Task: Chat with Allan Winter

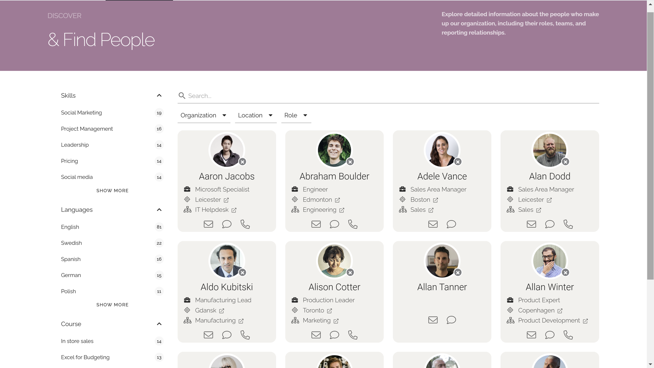Action: tap(550, 335)
